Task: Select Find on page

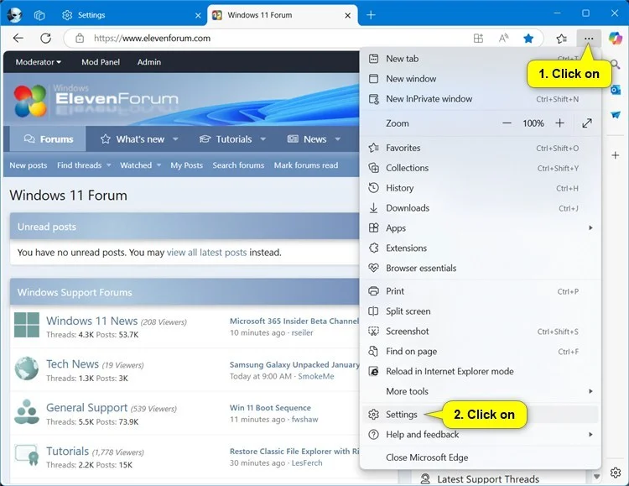Action: tap(481, 352)
